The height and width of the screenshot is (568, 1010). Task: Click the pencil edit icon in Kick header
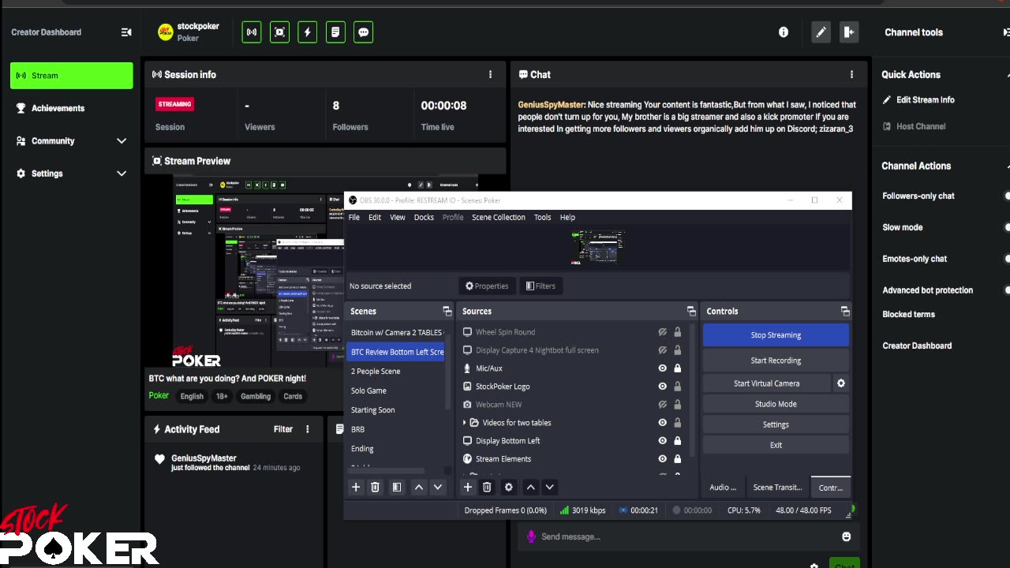[x=821, y=32]
